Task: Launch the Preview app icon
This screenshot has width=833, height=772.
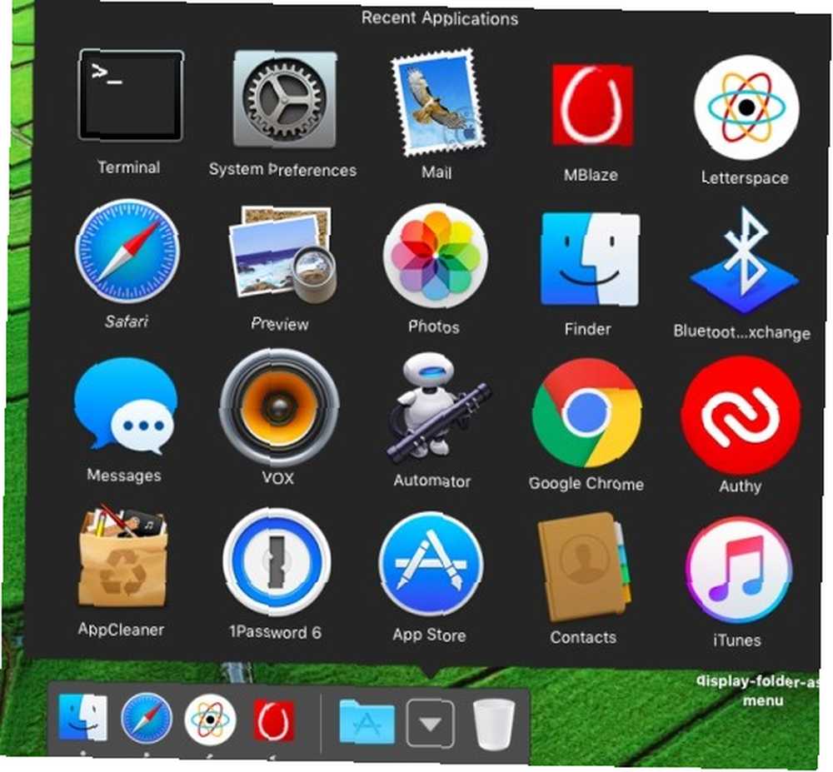Action: pyautogui.click(x=282, y=254)
